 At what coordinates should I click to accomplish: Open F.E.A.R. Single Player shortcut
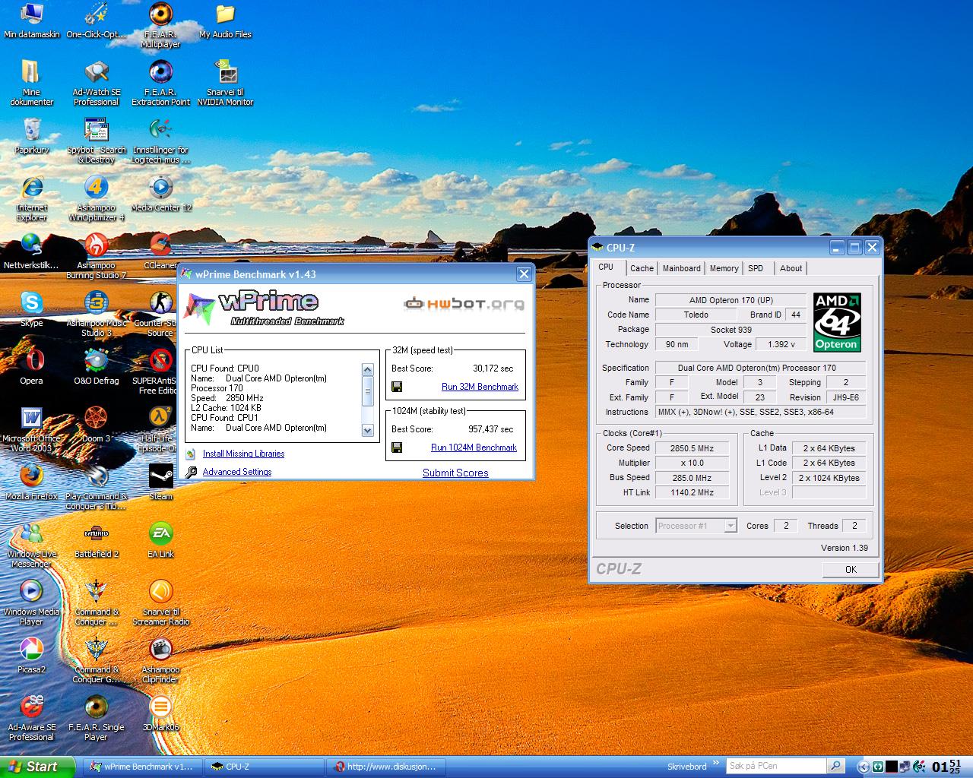tap(96, 707)
